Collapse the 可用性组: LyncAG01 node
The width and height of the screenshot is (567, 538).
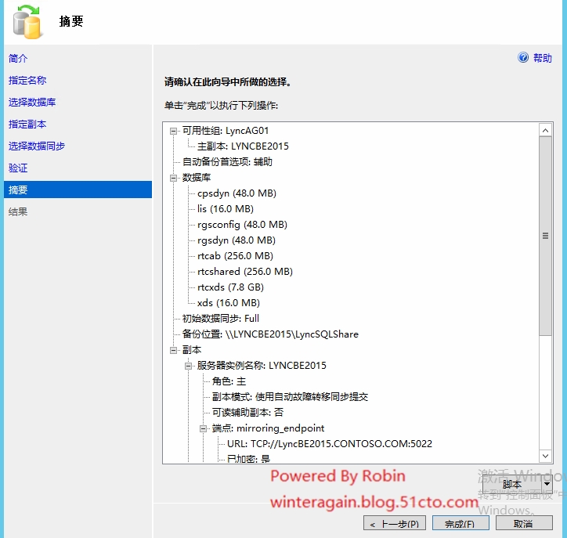coord(174,131)
